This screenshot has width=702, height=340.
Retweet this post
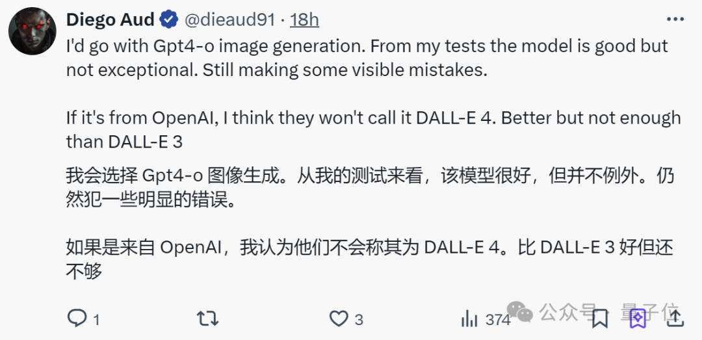click(207, 318)
